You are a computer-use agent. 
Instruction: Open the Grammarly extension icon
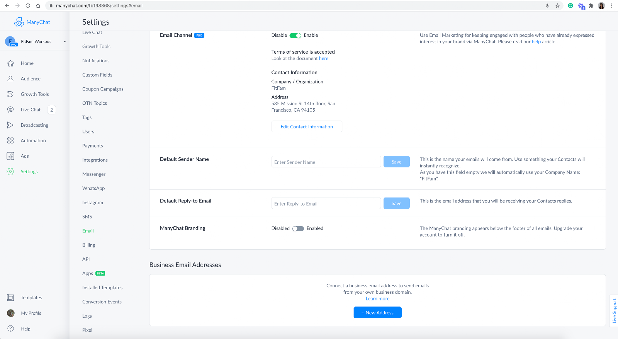[x=570, y=6]
